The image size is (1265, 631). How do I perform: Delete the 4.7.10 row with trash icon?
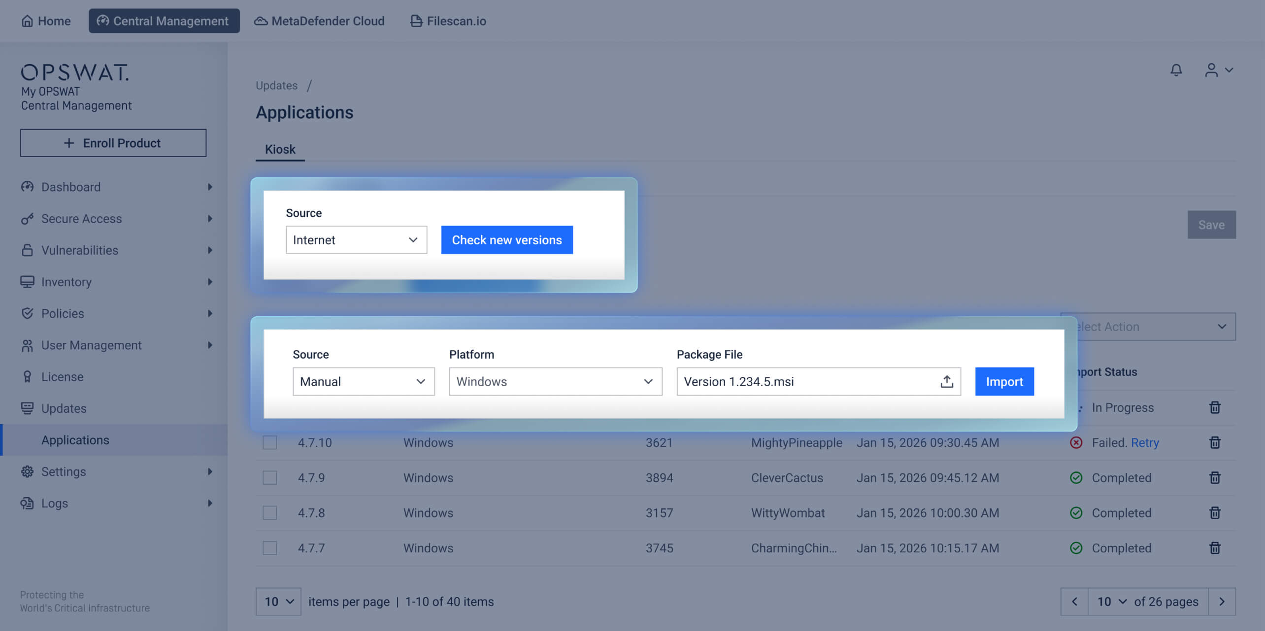1215,443
